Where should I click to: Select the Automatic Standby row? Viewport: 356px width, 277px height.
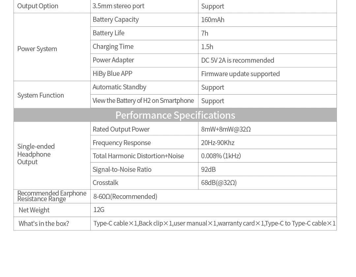pos(213,87)
